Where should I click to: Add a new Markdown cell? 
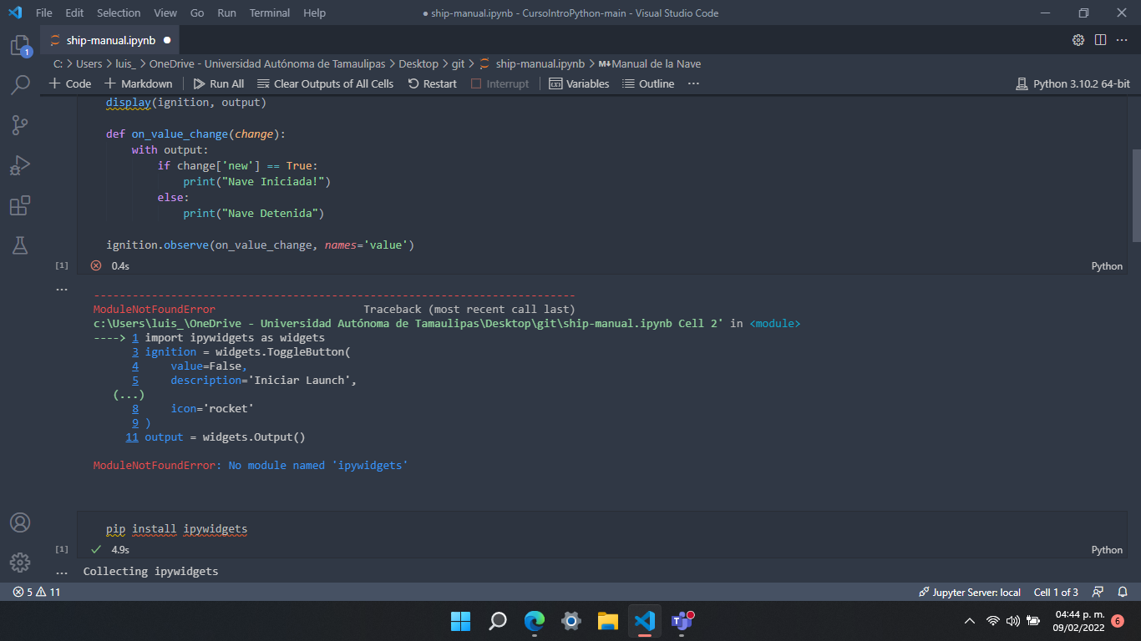click(139, 83)
